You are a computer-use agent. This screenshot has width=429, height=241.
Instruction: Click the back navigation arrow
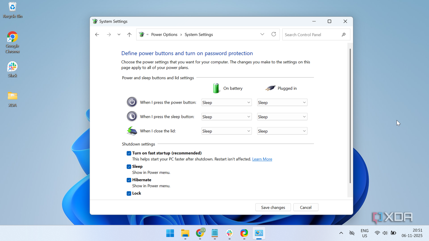tap(97, 34)
